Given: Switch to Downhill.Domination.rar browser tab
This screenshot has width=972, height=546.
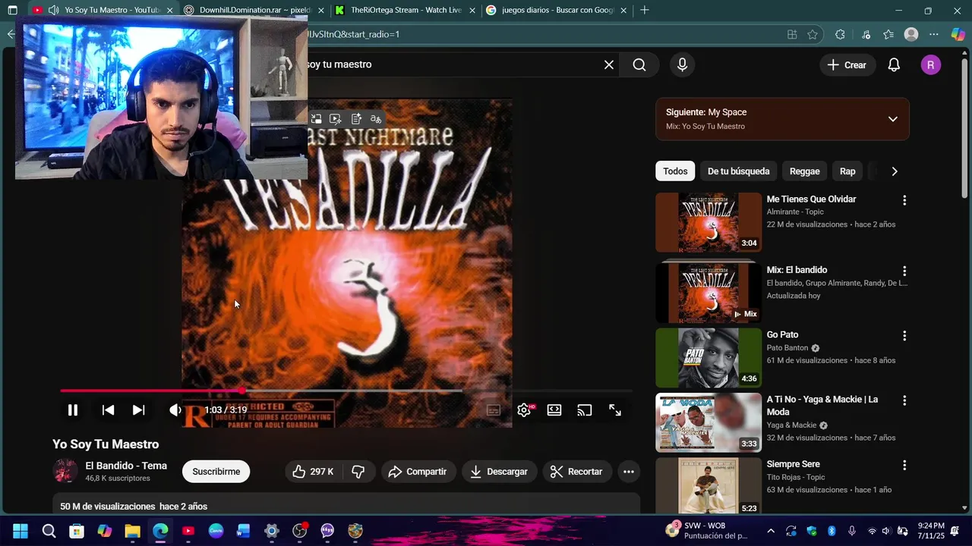Looking at the screenshot, I should point(254,11).
